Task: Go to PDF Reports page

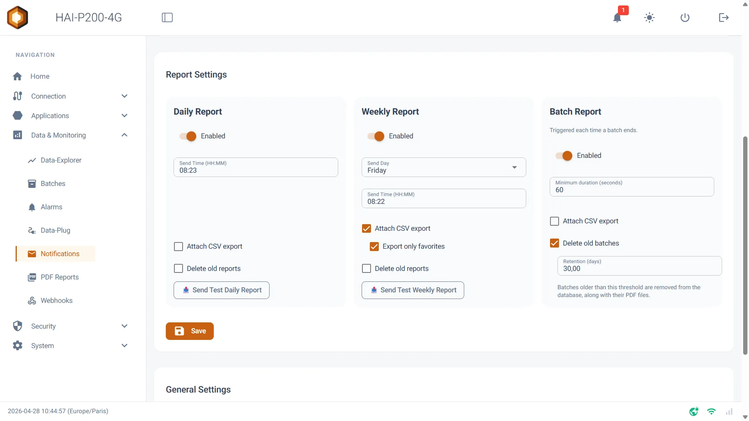Action: point(60,277)
